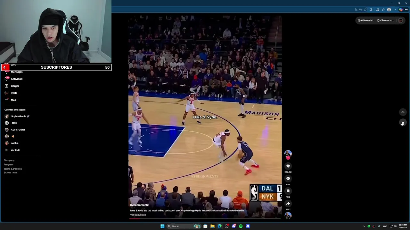The image size is (410, 230).
Task: Click the kyriemomentz username on video
Action: coord(139,205)
